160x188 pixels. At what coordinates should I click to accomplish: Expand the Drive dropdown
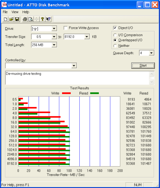click(x=54, y=29)
